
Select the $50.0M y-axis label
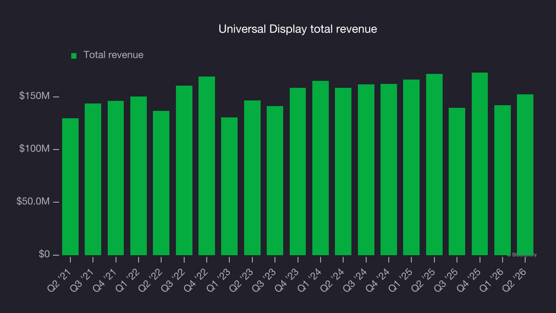pyautogui.click(x=33, y=202)
